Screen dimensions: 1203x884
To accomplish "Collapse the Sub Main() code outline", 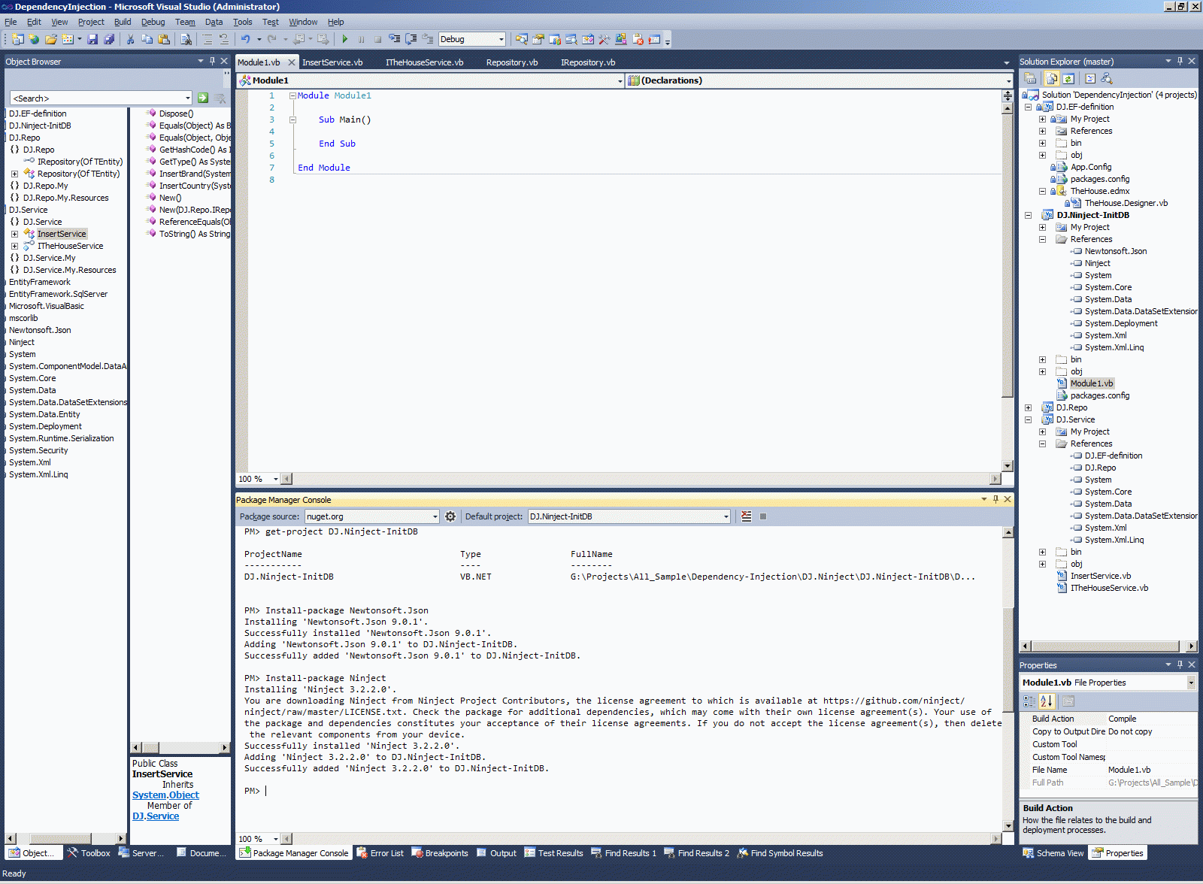I will (x=292, y=120).
